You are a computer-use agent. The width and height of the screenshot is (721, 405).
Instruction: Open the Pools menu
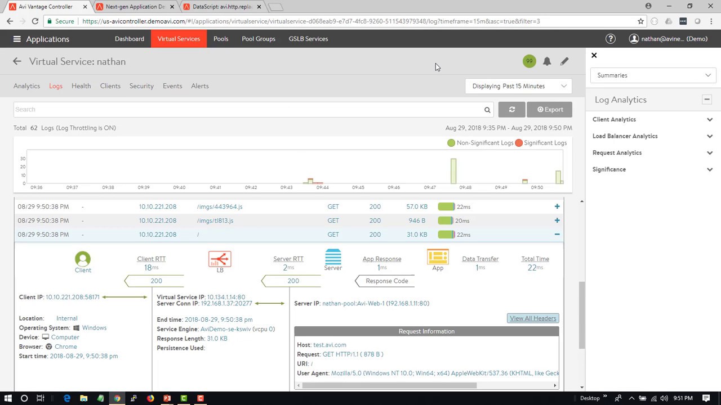pos(221,39)
